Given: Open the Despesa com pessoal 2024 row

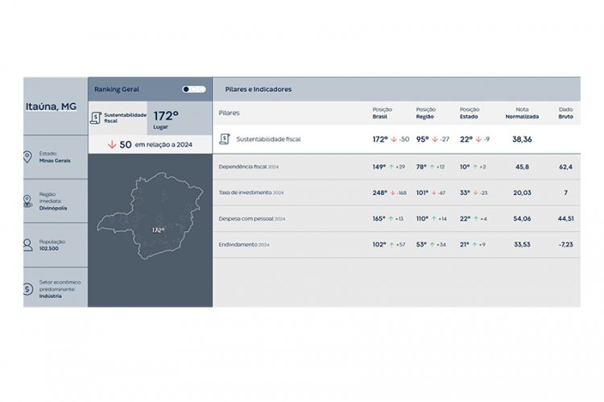Looking at the screenshot, I should [x=396, y=218].
